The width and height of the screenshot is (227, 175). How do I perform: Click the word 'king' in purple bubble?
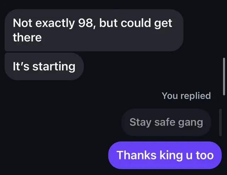coord(171,156)
